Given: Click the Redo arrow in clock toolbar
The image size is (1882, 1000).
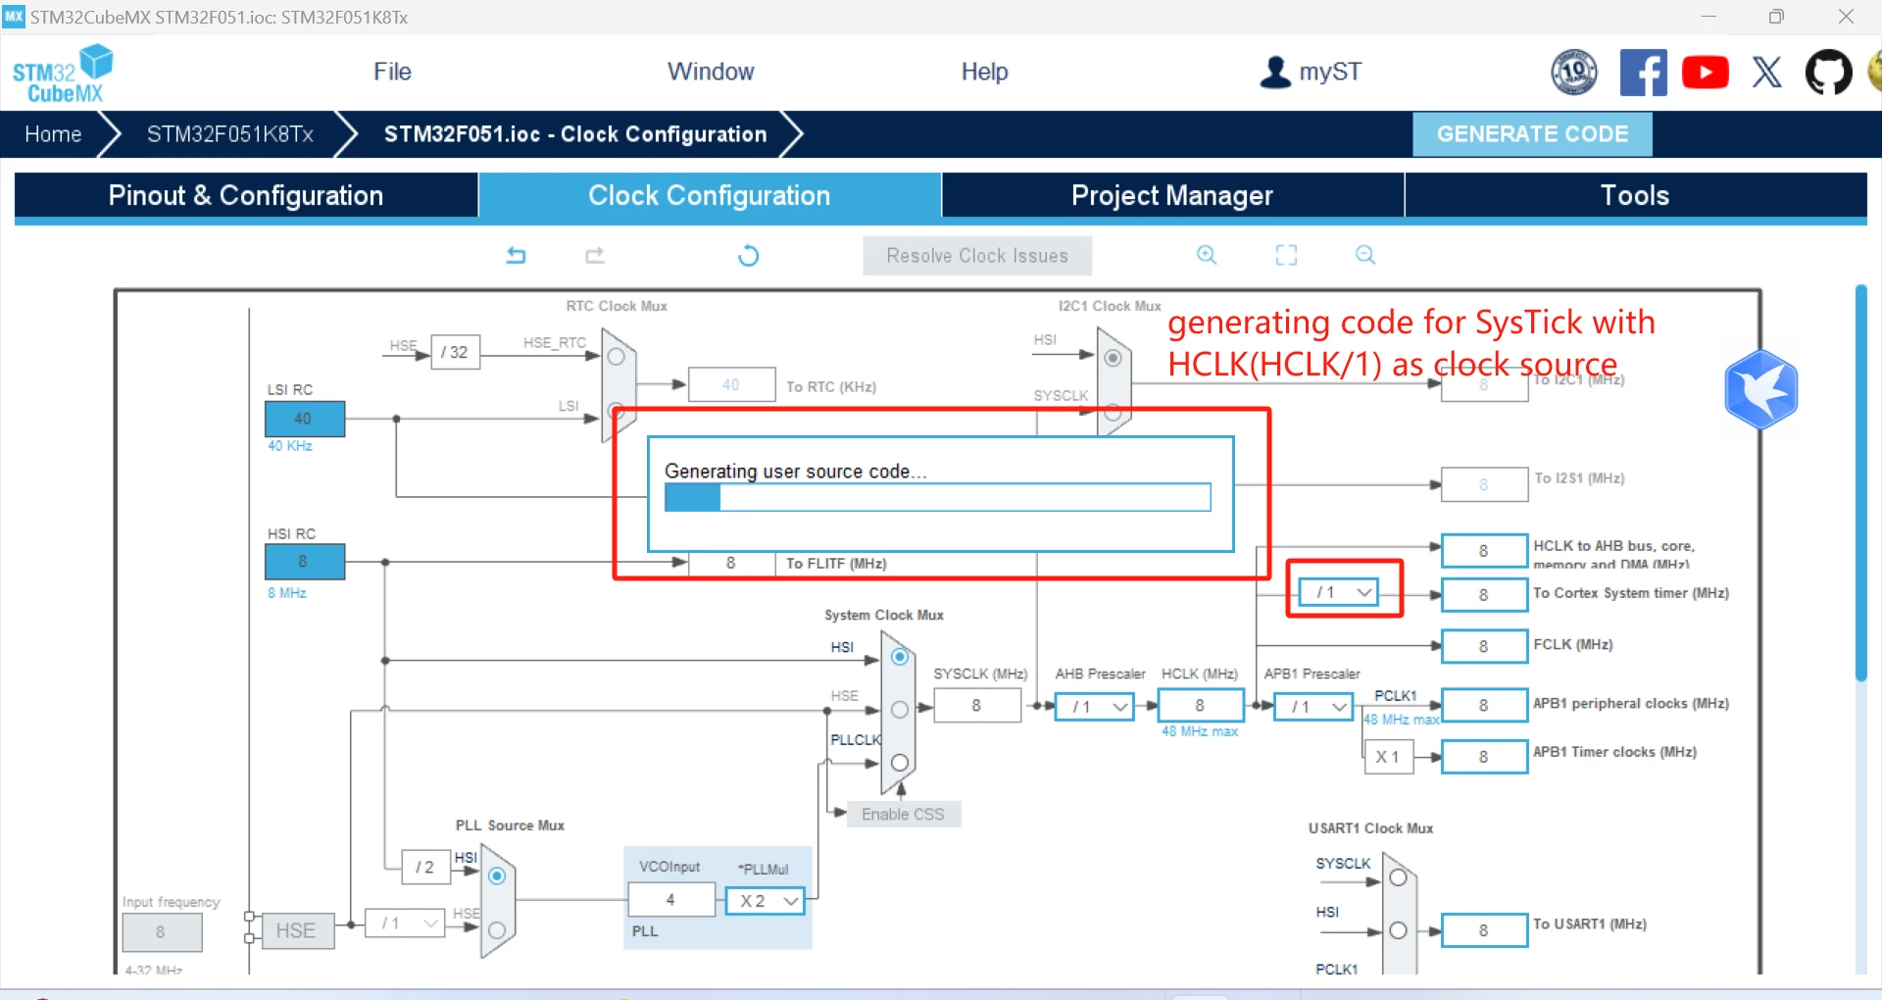Looking at the screenshot, I should tap(595, 256).
